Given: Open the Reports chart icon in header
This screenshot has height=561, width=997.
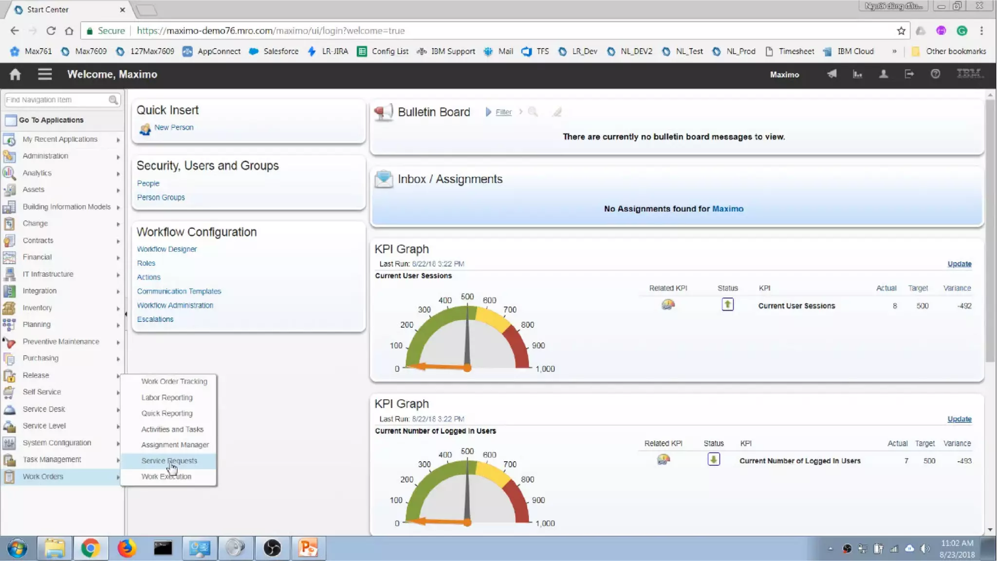Looking at the screenshot, I should pyautogui.click(x=857, y=74).
